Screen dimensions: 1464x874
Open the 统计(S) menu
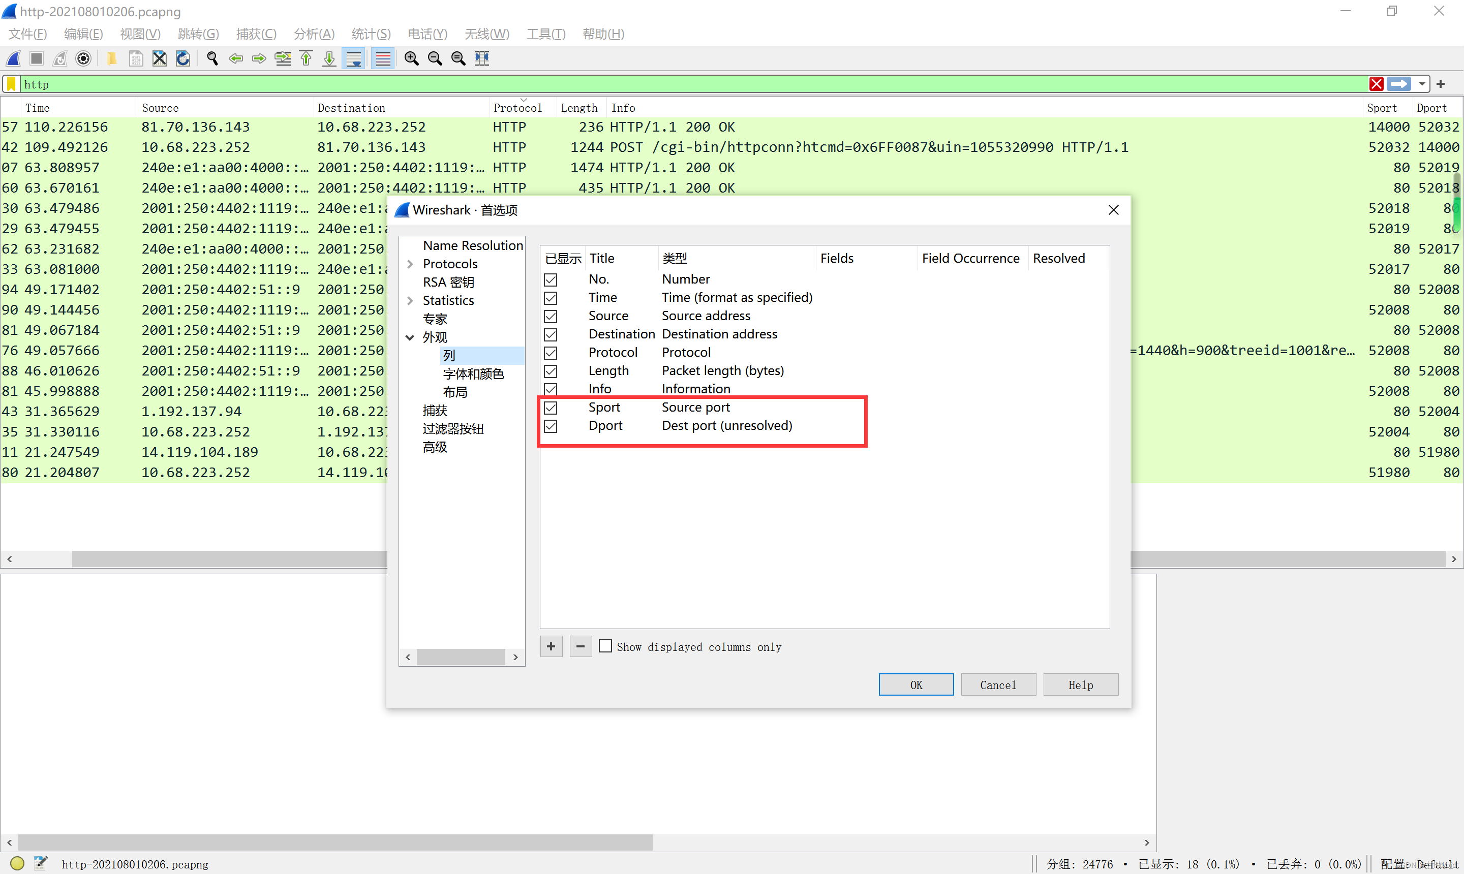371,34
